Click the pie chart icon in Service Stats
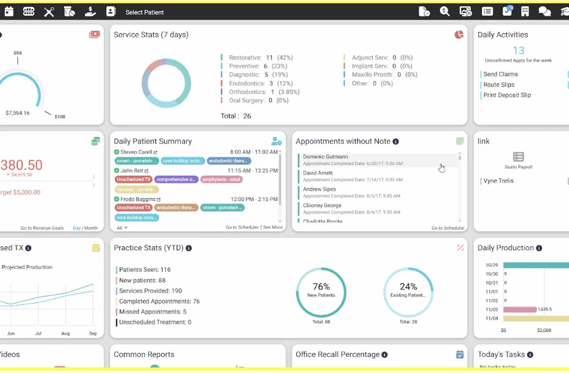 click(459, 35)
